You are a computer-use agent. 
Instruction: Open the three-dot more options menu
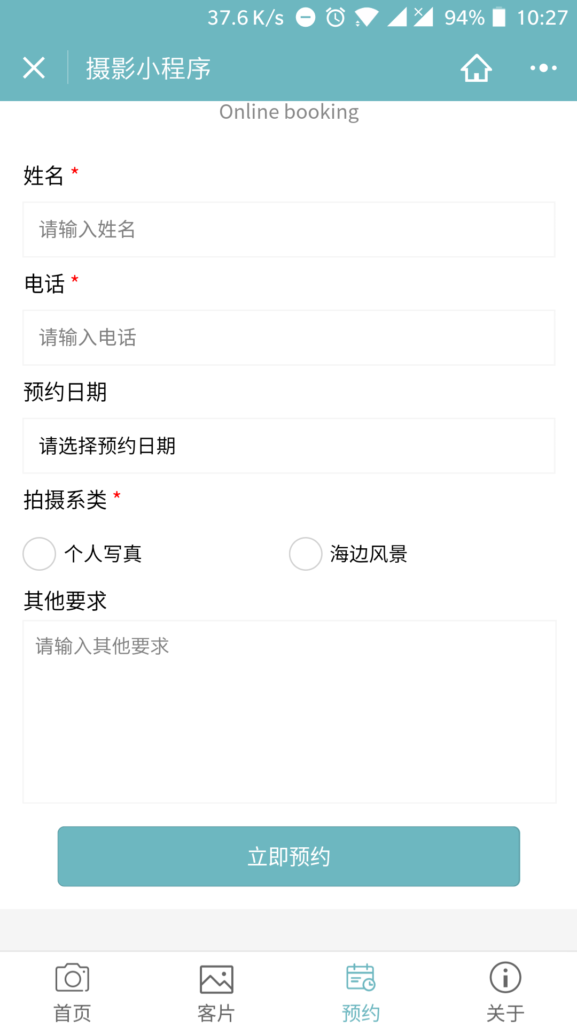(x=543, y=68)
